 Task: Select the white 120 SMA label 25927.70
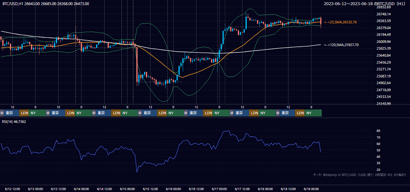[341, 45]
